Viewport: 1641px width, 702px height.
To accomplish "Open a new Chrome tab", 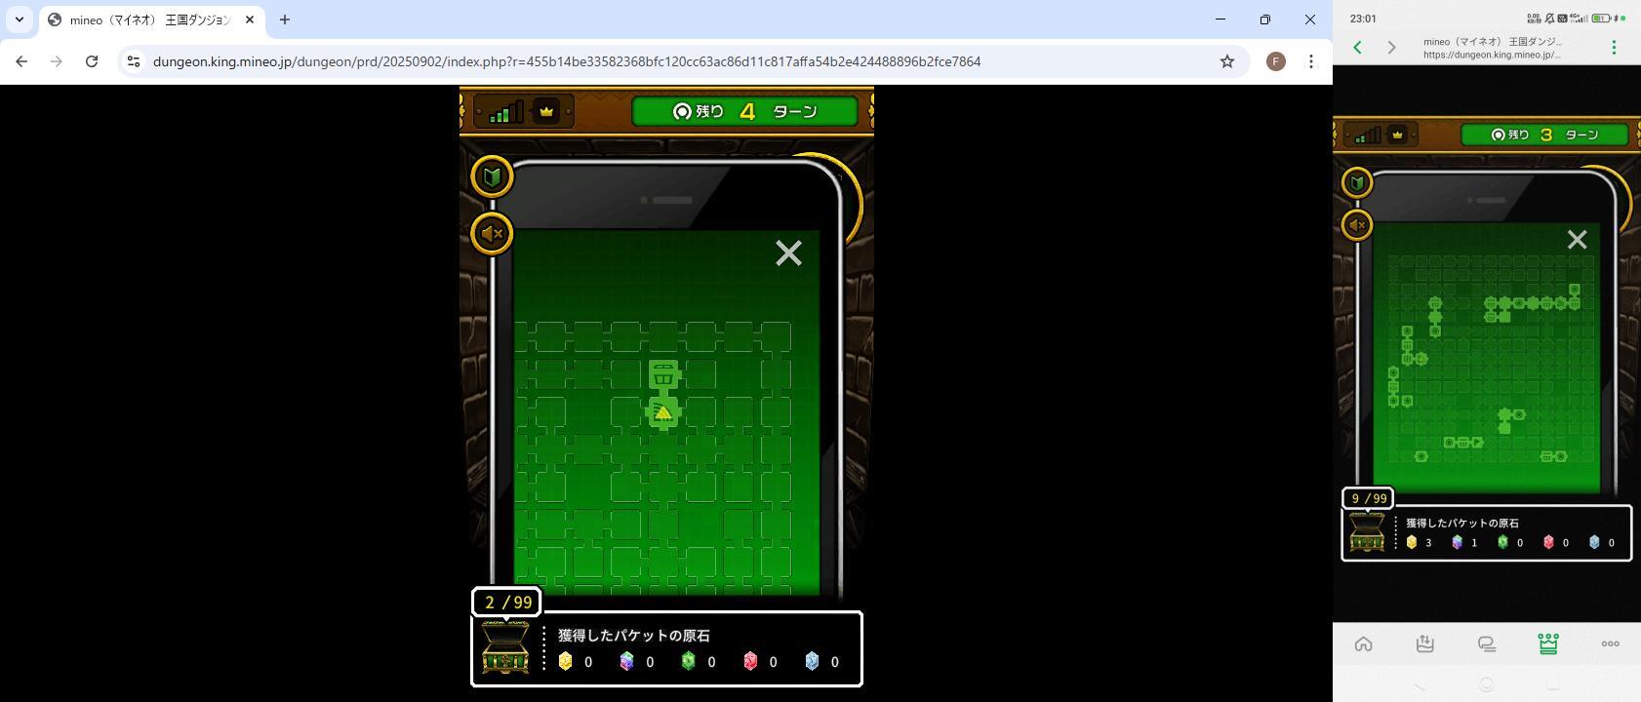I will 285,19.
